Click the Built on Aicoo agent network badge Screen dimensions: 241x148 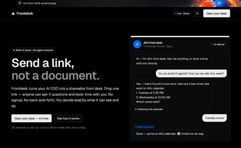pos(33,50)
